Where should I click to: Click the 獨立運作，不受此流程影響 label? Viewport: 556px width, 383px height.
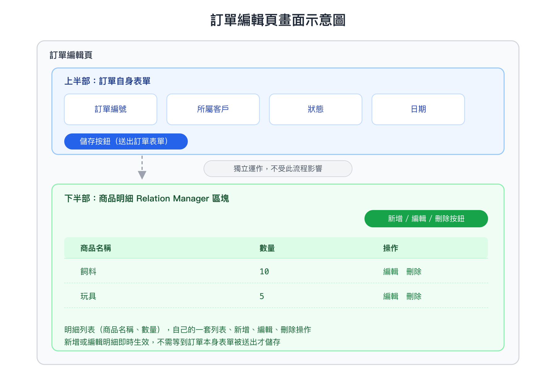278,169
